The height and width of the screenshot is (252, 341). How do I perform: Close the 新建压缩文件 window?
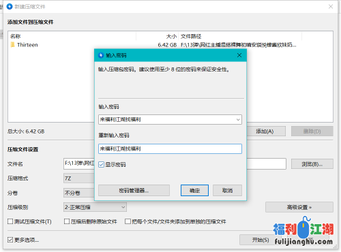(x=331, y=6)
